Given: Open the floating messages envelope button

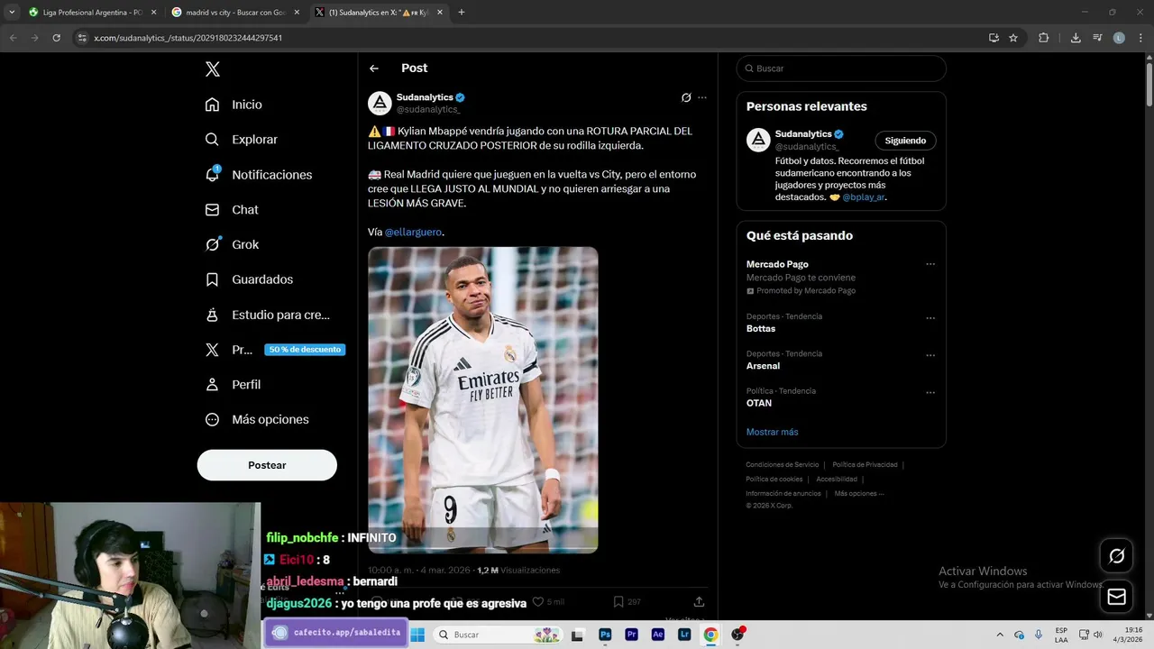Looking at the screenshot, I should (1116, 597).
